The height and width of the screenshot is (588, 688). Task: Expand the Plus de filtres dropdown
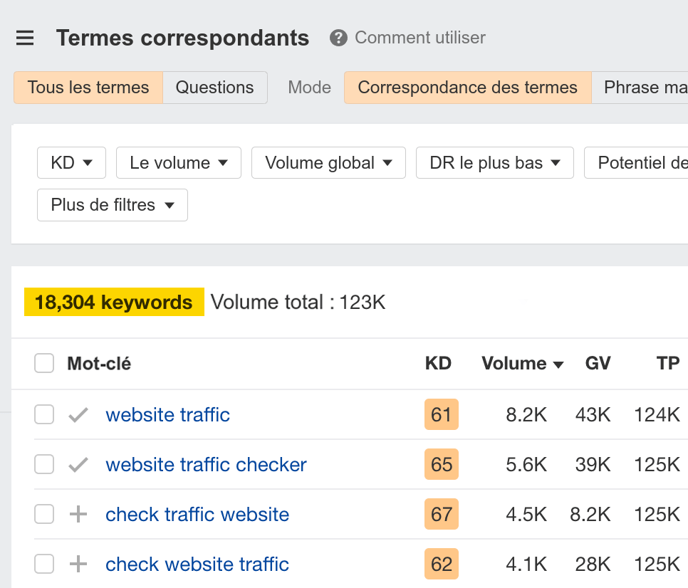click(x=112, y=205)
